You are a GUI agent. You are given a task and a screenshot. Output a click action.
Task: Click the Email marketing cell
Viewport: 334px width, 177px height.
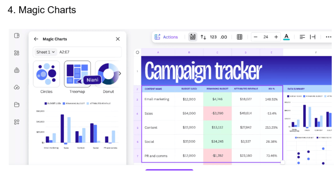click(158, 99)
